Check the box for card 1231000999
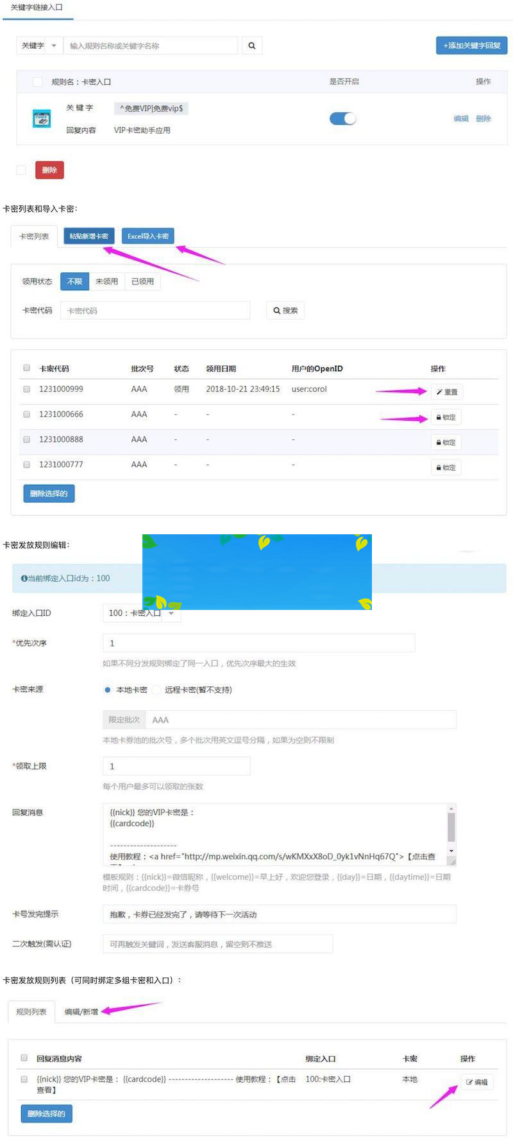The width and height of the screenshot is (513, 1141). (x=27, y=389)
